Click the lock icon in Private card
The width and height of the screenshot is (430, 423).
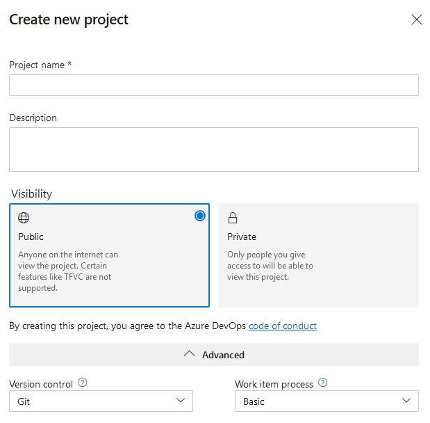coord(233,218)
